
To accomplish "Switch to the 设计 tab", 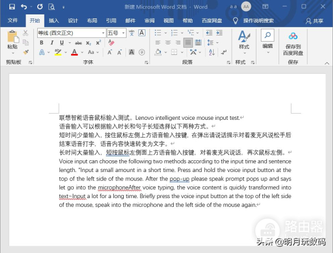I will (x=73, y=21).
